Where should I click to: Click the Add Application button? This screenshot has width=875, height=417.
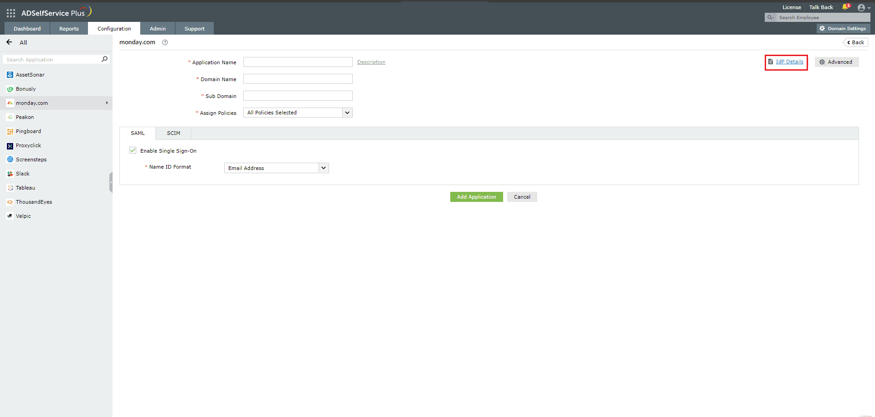(x=477, y=197)
